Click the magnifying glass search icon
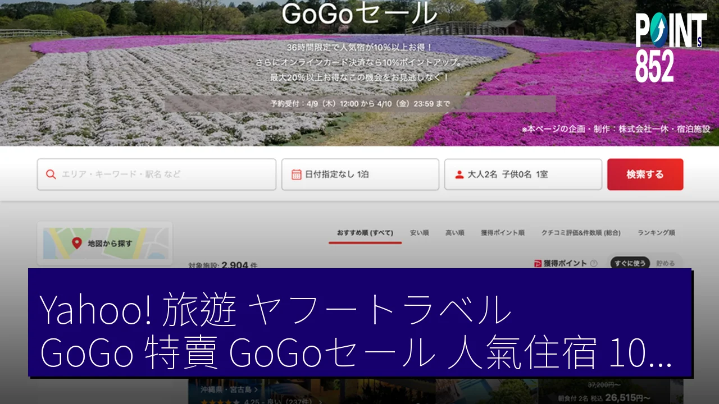Viewport: 719px width, 404px height. tap(51, 175)
